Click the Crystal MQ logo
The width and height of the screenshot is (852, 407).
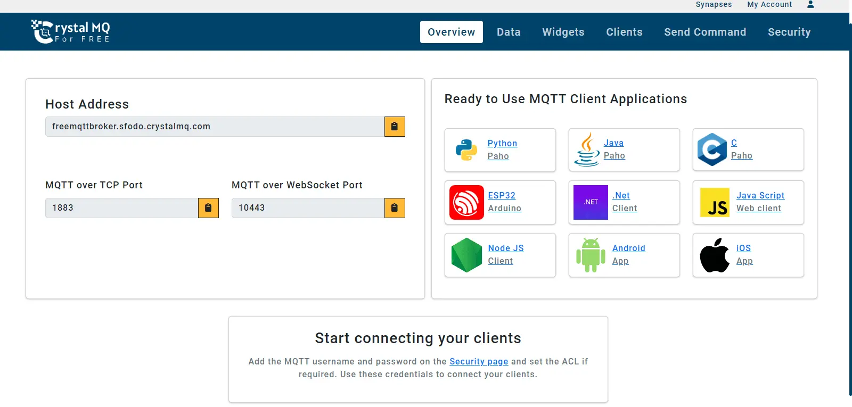point(70,31)
